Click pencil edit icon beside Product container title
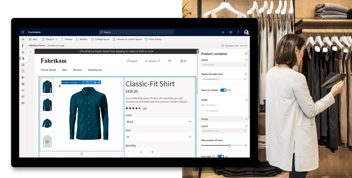This screenshot has width=352, height=178. click(246, 53)
